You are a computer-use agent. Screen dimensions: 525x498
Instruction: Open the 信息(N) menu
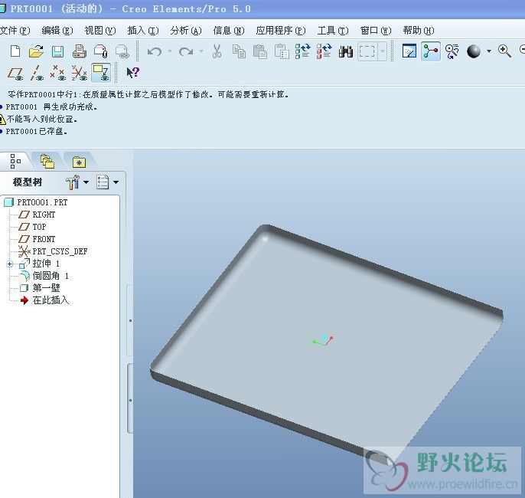(x=229, y=31)
